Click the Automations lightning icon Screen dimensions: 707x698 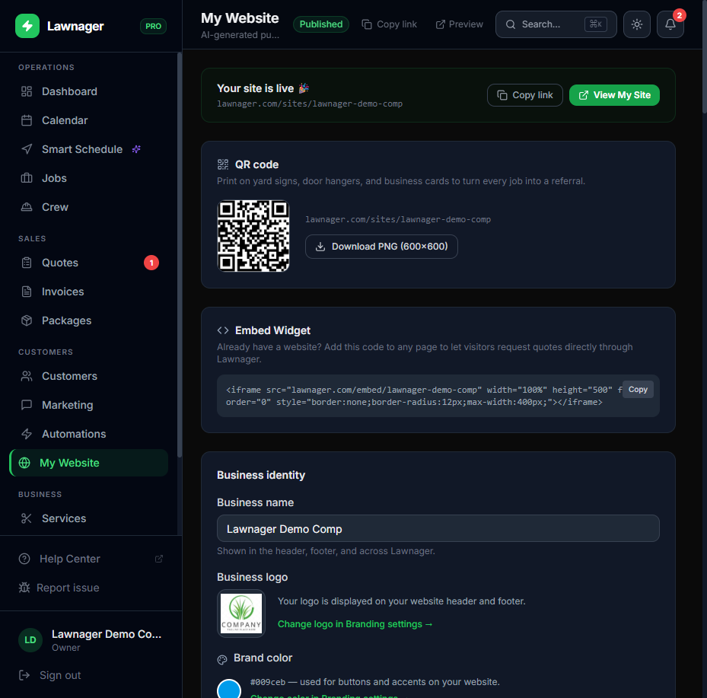click(27, 434)
